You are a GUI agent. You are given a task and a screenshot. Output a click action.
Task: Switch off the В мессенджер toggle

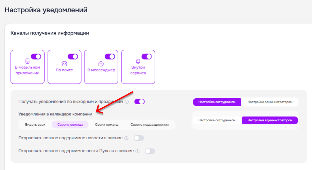pyautogui.click(x=110, y=56)
